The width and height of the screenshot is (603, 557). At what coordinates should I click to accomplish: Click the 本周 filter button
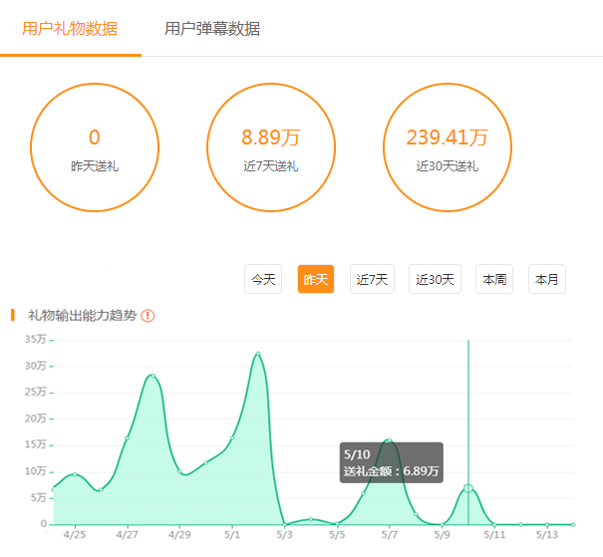(x=494, y=279)
